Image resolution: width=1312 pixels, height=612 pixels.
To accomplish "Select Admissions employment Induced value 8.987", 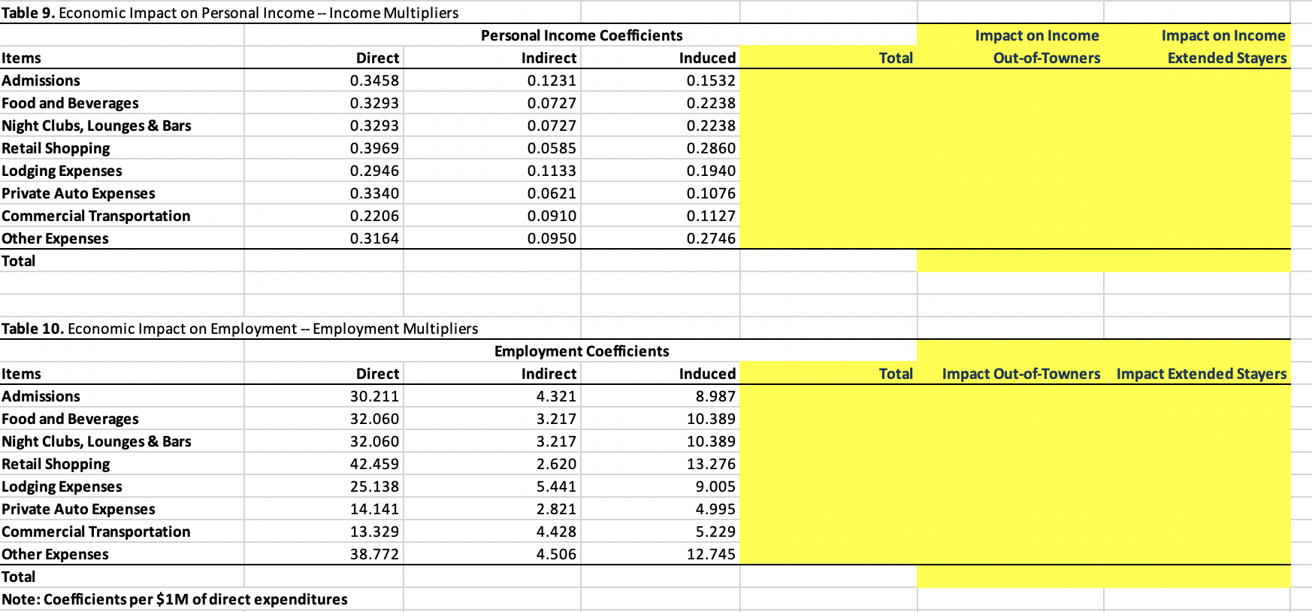I will 715,396.
